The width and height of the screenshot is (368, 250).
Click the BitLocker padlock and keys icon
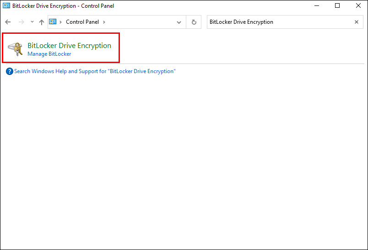point(15,49)
